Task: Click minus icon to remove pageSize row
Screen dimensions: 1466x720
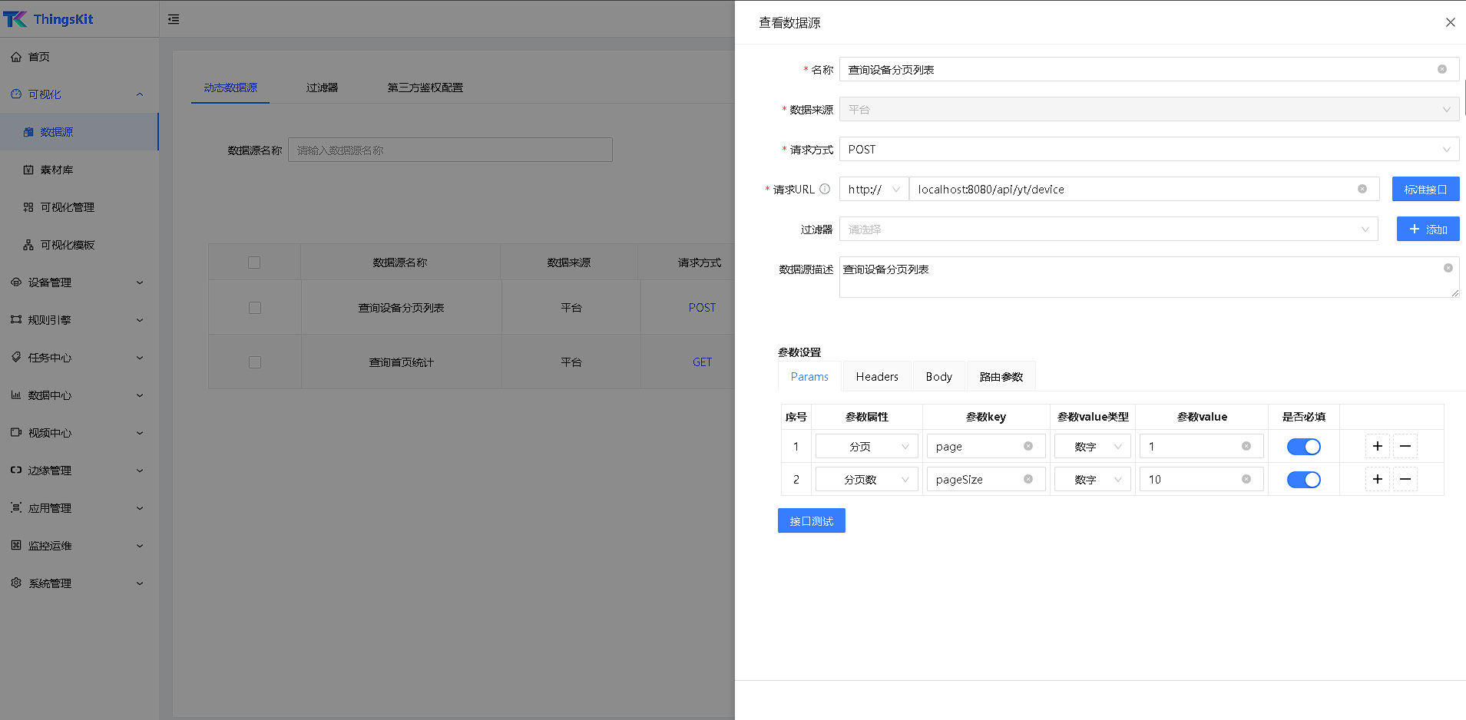Action: (1405, 479)
